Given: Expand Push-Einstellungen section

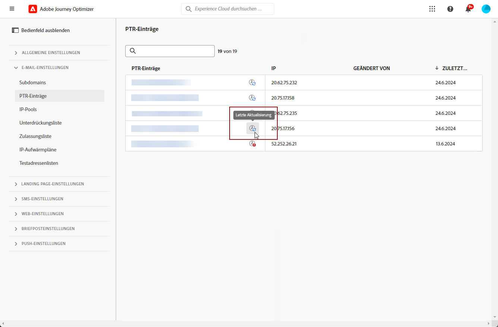Looking at the screenshot, I should coord(43,243).
